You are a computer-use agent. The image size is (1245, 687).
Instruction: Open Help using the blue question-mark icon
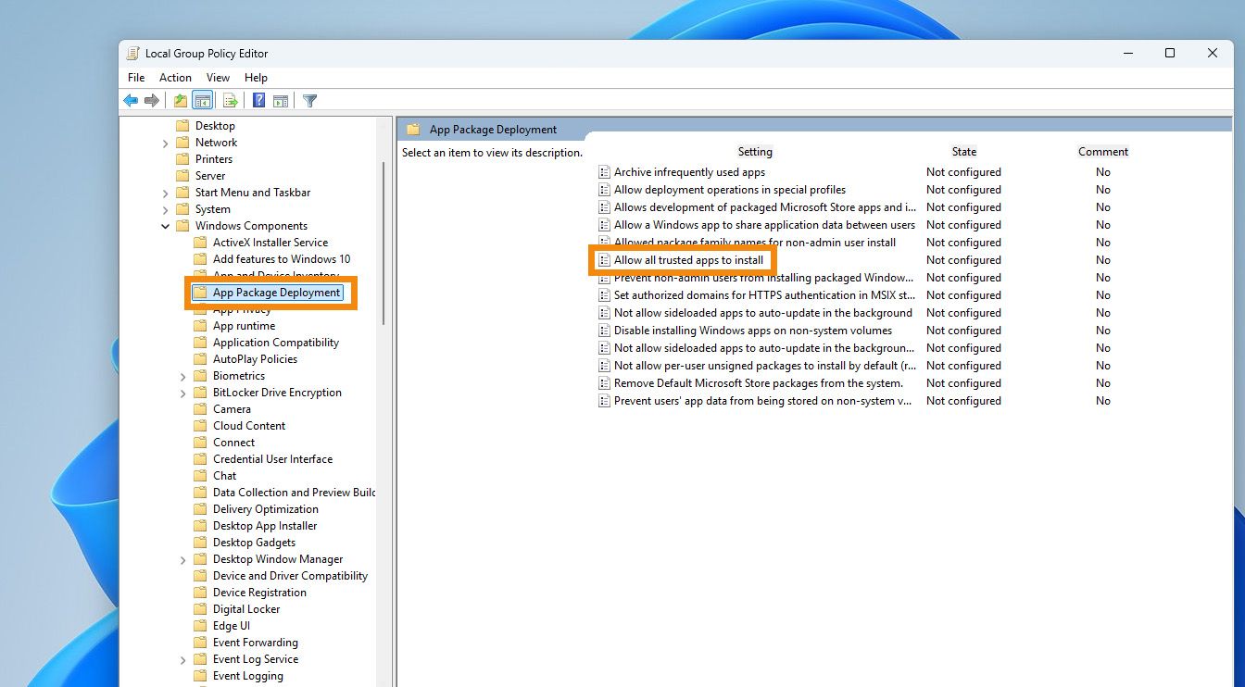pos(259,100)
